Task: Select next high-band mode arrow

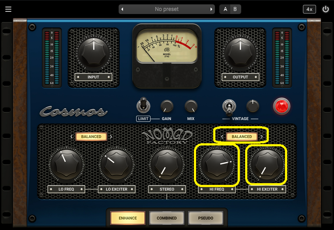Action: click(262, 137)
